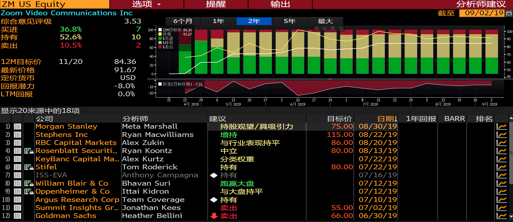513x222 pixels.
Task: Open the 选项 dropdown menu
Action: (x=147, y=4)
